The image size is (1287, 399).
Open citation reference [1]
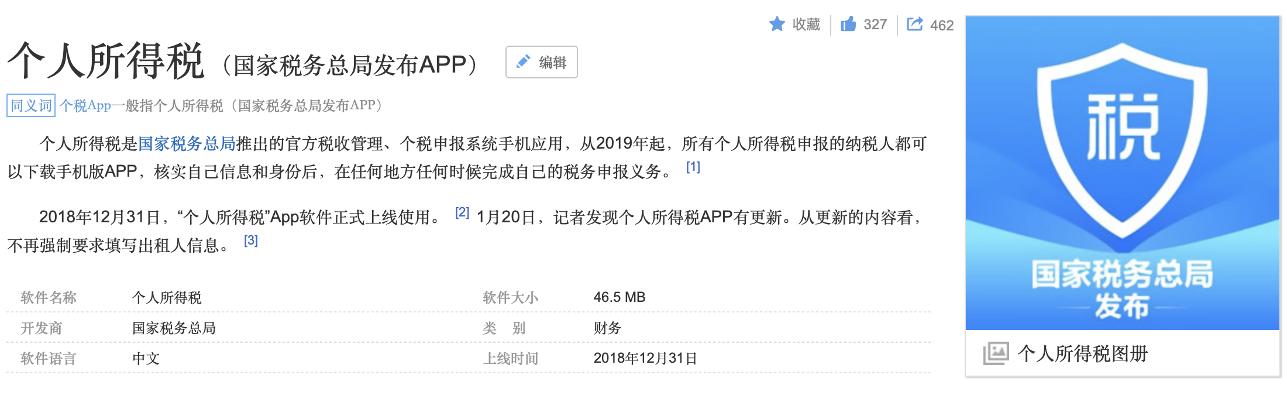click(693, 167)
